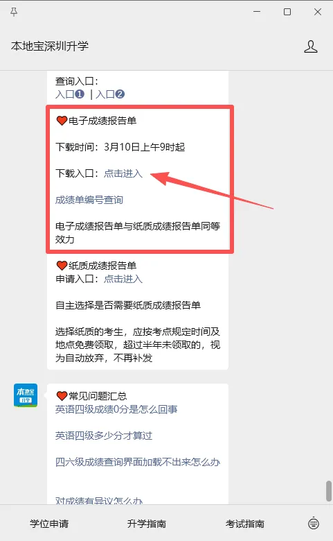Open the 升学指南 menu
This screenshot has height=541, width=333.
click(x=147, y=524)
